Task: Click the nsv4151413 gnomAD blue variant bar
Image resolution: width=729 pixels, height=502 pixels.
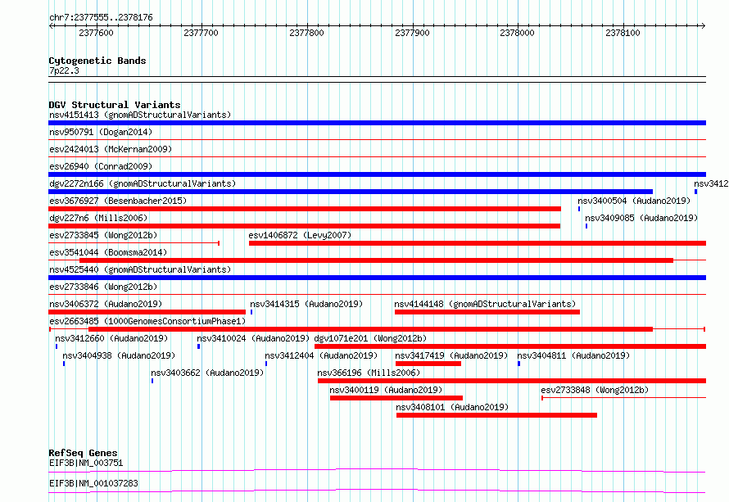Action: (377, 123)
